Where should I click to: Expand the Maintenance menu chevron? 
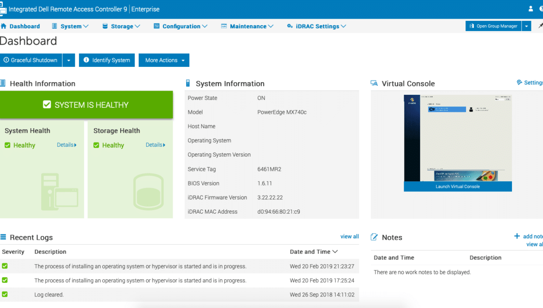[x=271, y=26]
